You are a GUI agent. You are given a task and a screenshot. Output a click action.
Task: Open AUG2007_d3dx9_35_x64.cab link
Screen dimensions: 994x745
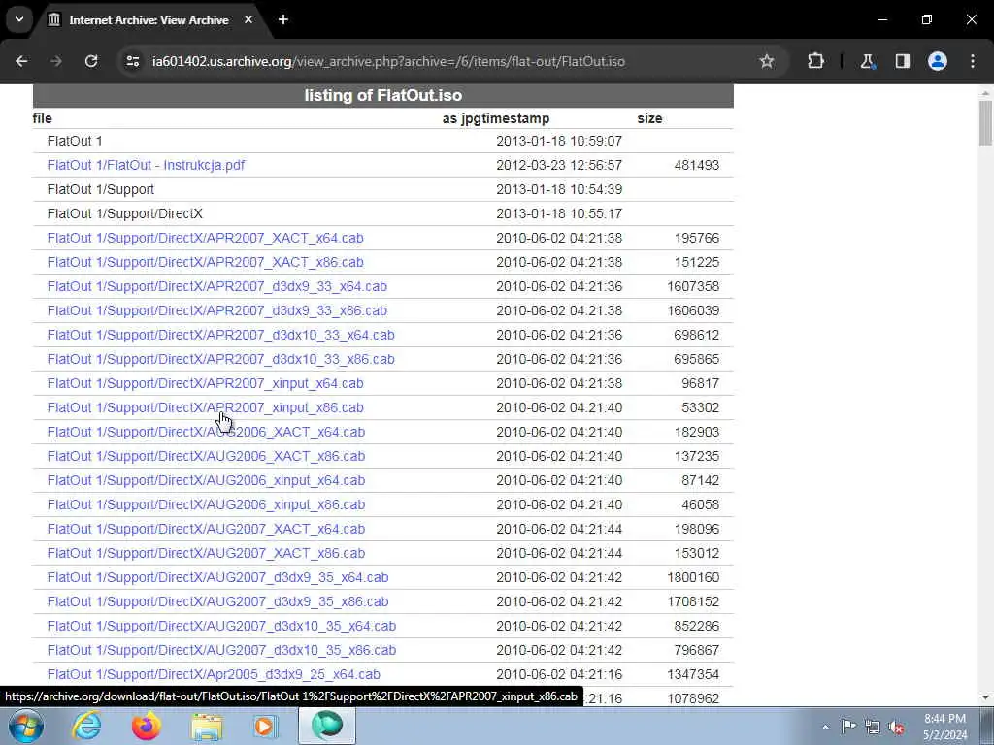click(x=217, y=578)
